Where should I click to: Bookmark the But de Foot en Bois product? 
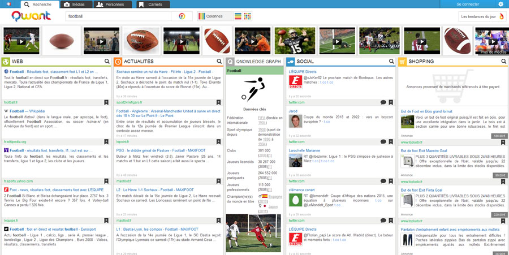tap(503, 142)
